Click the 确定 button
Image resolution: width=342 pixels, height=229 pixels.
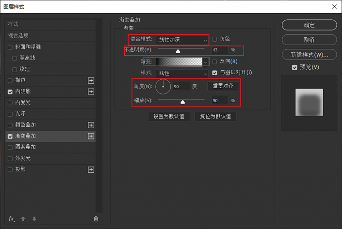click(309, 25)
